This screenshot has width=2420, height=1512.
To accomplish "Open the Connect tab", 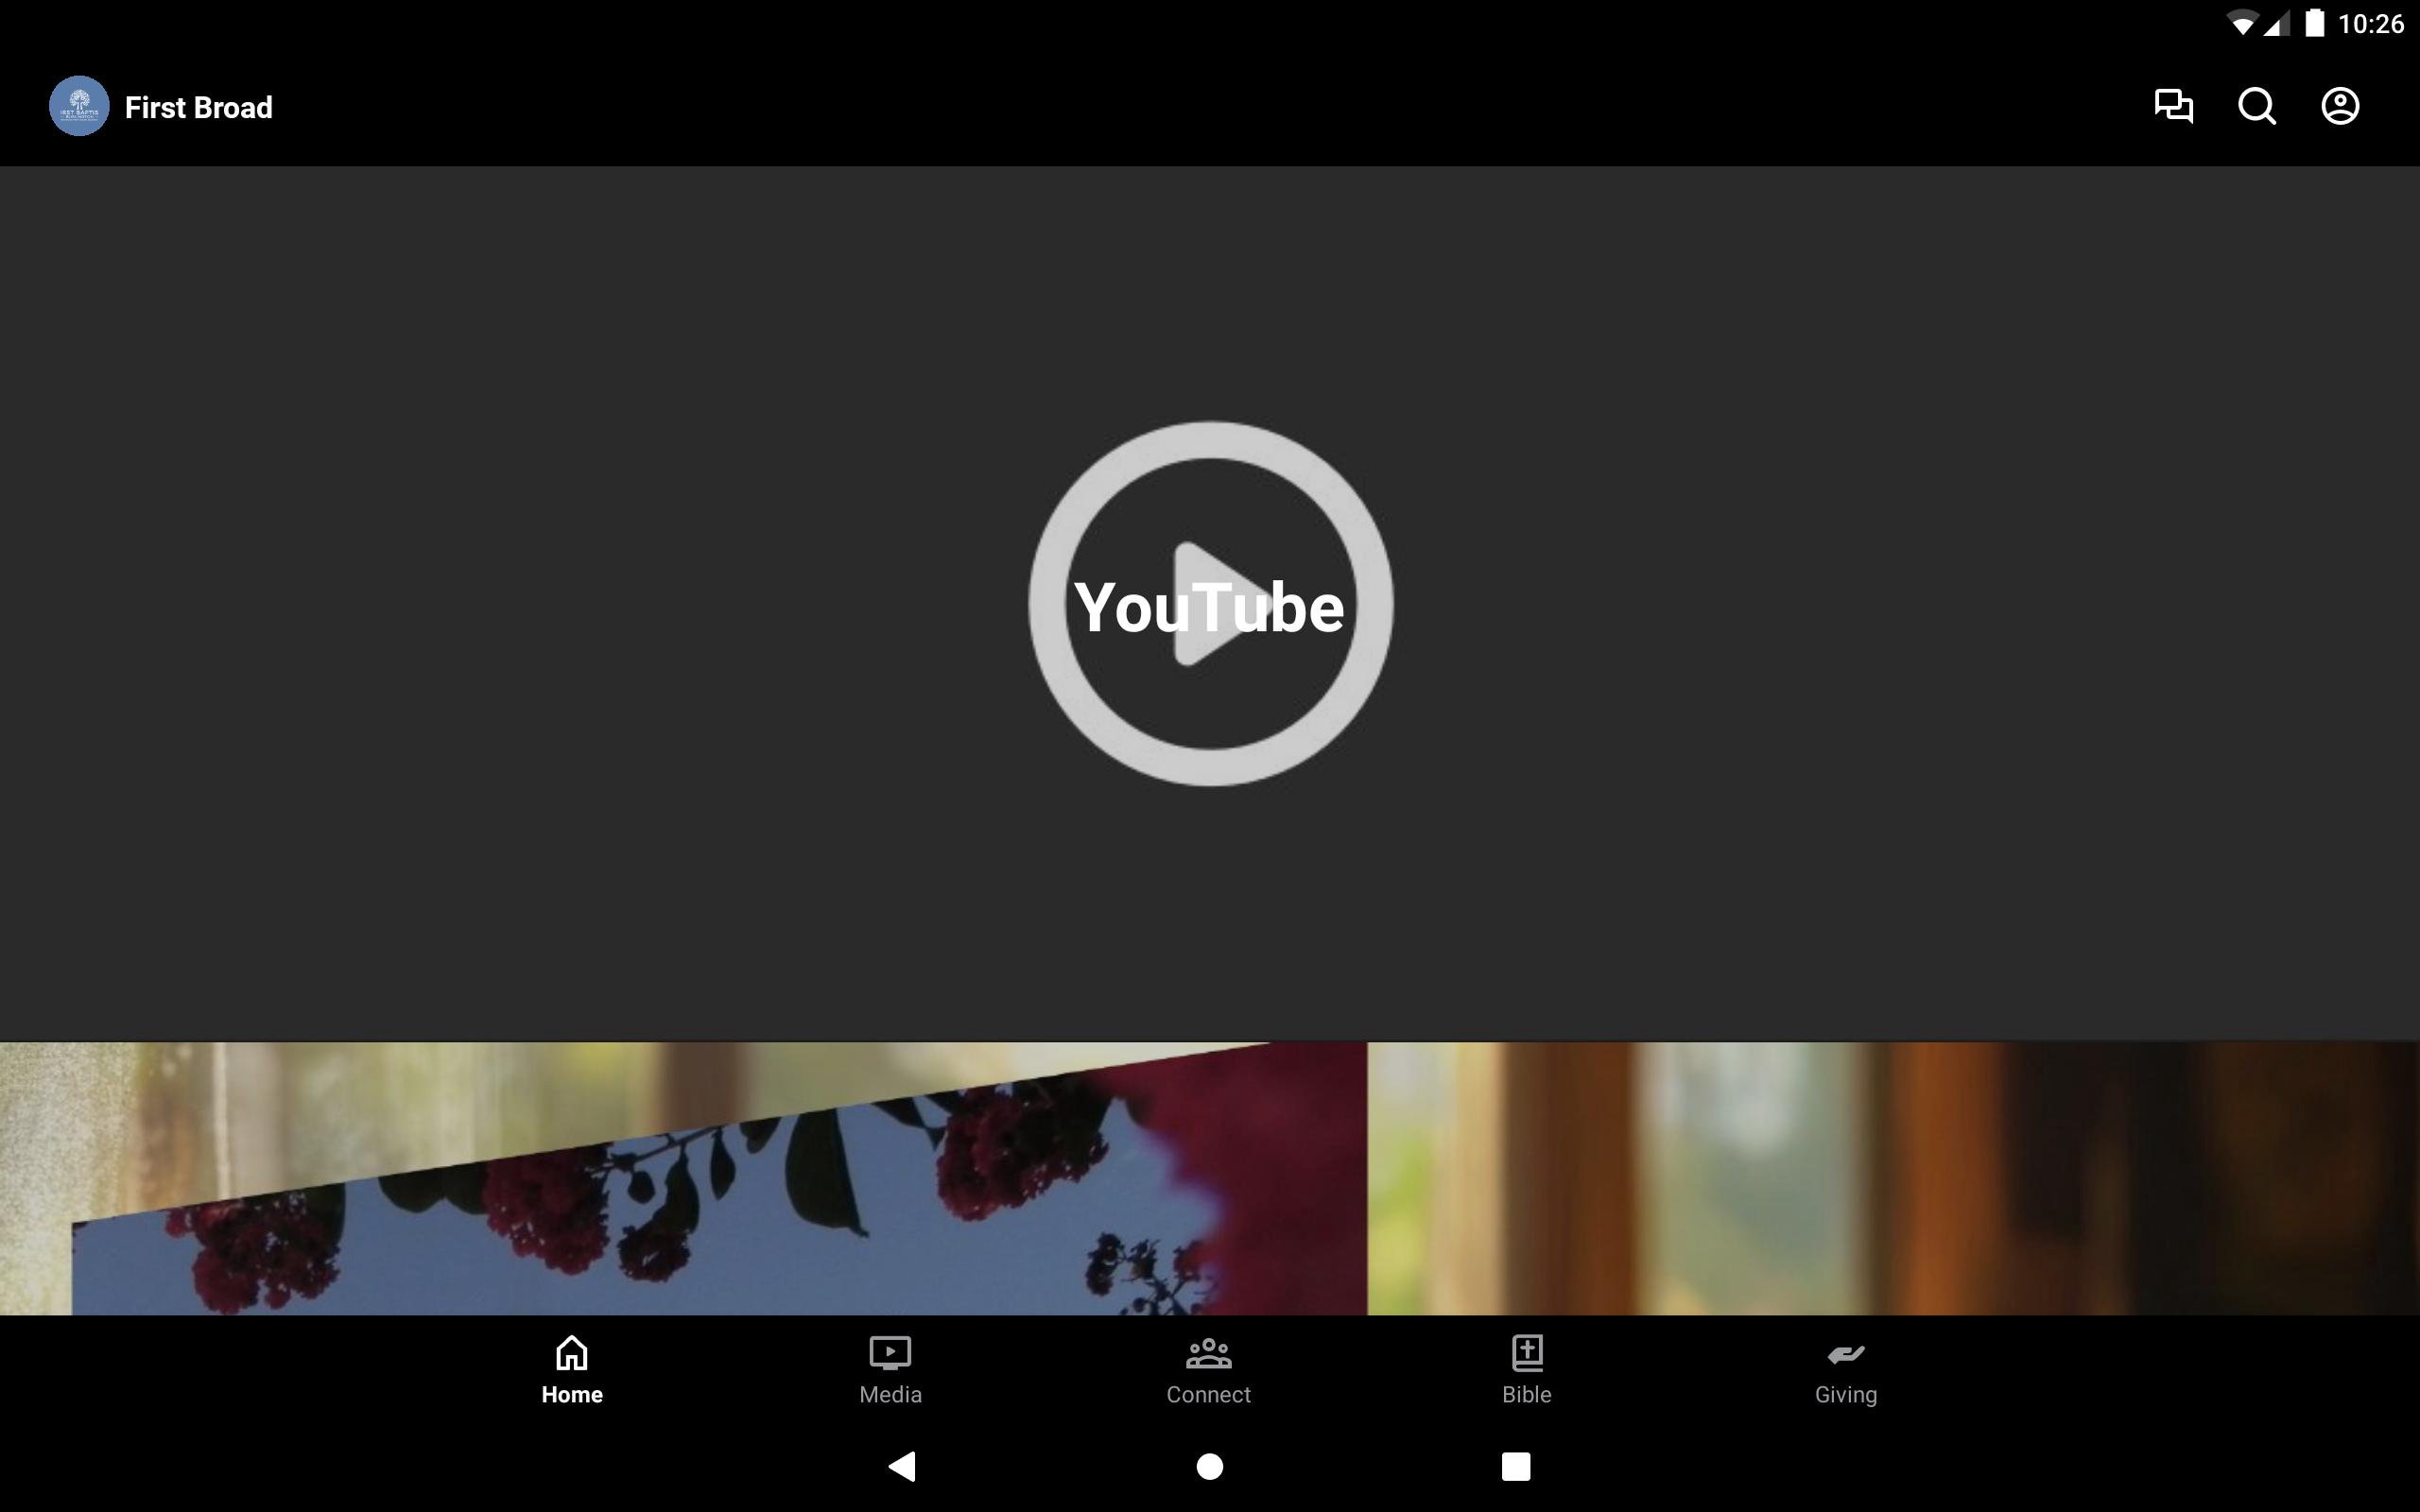I will pyautogui.click(x=1208, y=1370).
